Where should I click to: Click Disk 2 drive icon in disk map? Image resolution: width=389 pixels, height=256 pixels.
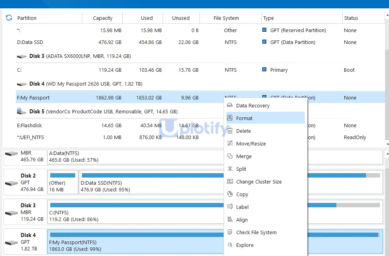11,183
